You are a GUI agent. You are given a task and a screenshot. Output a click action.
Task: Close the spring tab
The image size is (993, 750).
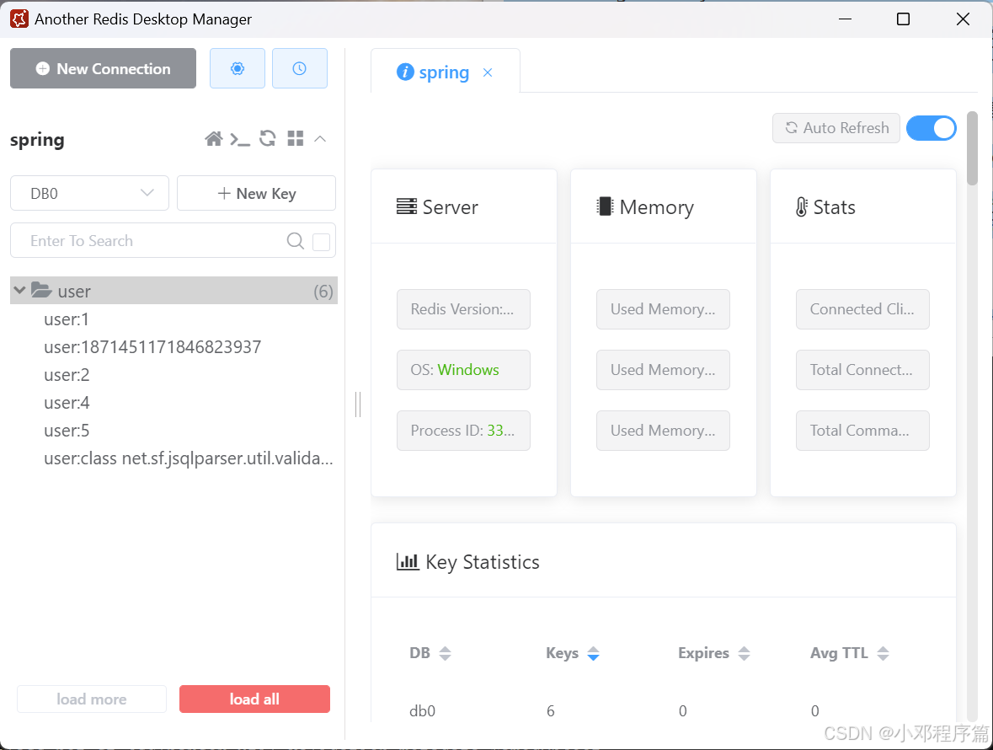coord(488,72)
